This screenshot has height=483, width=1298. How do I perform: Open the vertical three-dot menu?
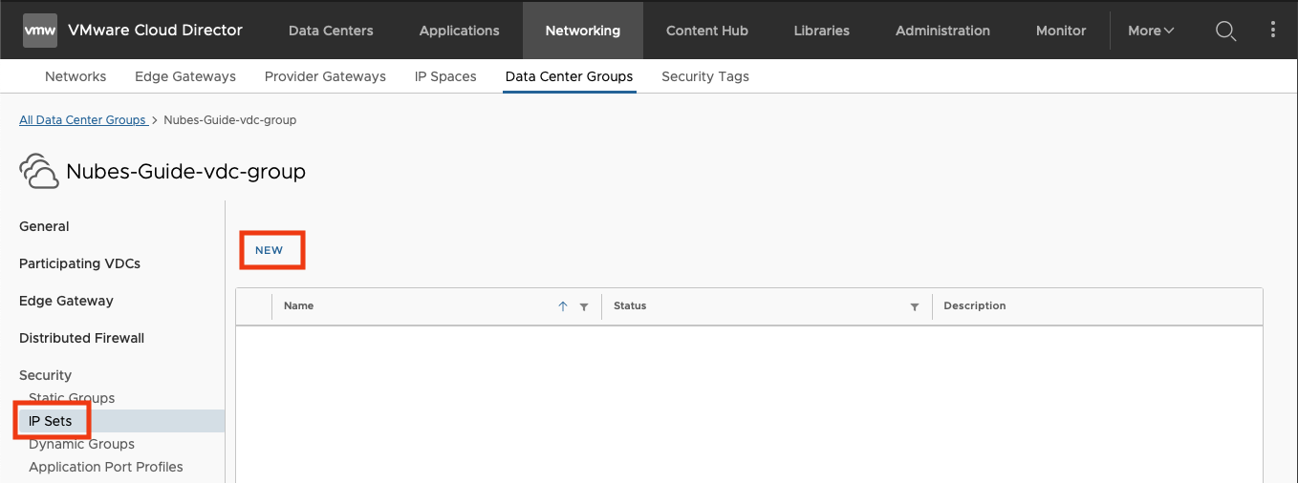pos(1273,30)
